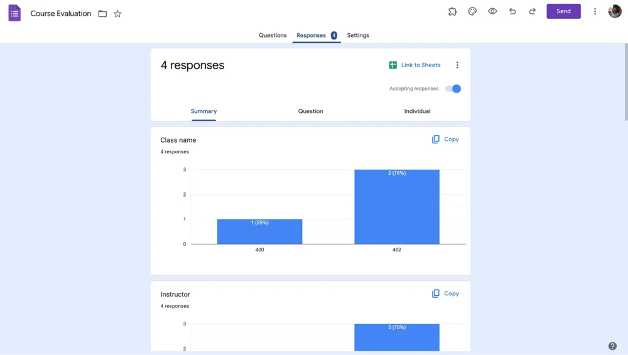Open the form's top-right more options menu
Screen dimensions: 628x355
point(595,11)
